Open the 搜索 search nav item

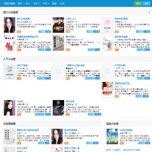[x=54, y=3]
